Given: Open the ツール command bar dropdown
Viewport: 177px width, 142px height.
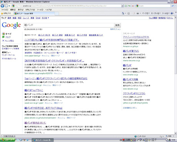Looking at the screenshot, I should pyautogui.click(x=166, y=13).
